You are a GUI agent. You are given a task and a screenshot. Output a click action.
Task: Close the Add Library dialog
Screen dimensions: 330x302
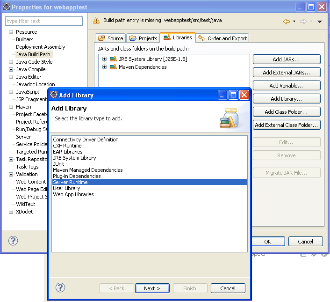(244, 95)
